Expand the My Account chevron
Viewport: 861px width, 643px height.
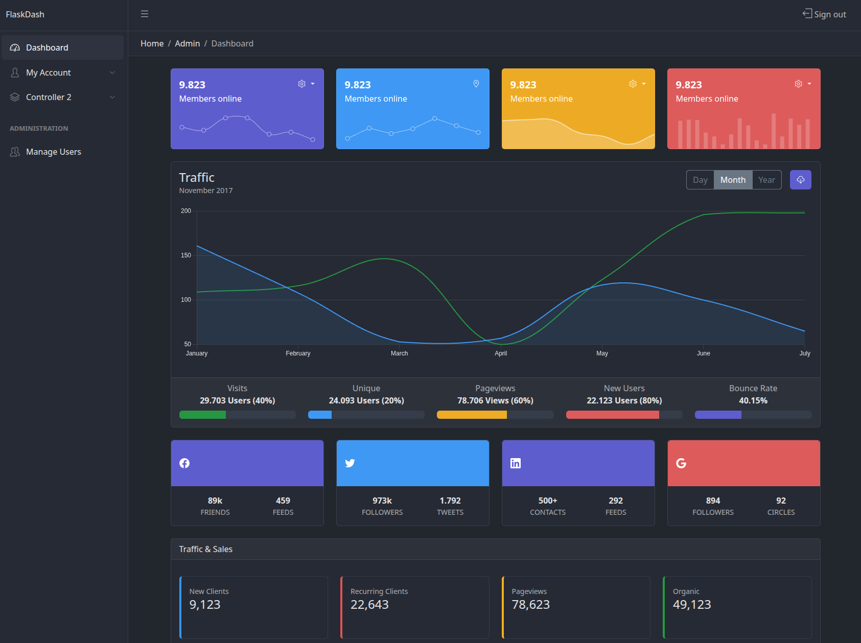112,73
